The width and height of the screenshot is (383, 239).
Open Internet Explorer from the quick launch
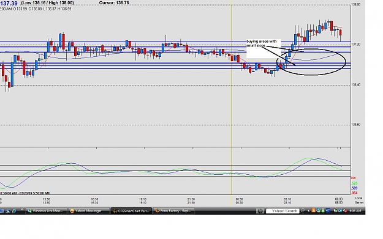[x=14, y=211]
